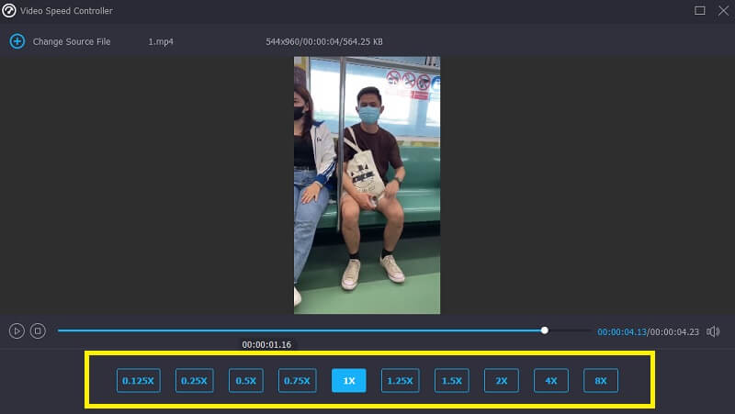
Task: Set speed to 1.25X
Action: (400, 380)
